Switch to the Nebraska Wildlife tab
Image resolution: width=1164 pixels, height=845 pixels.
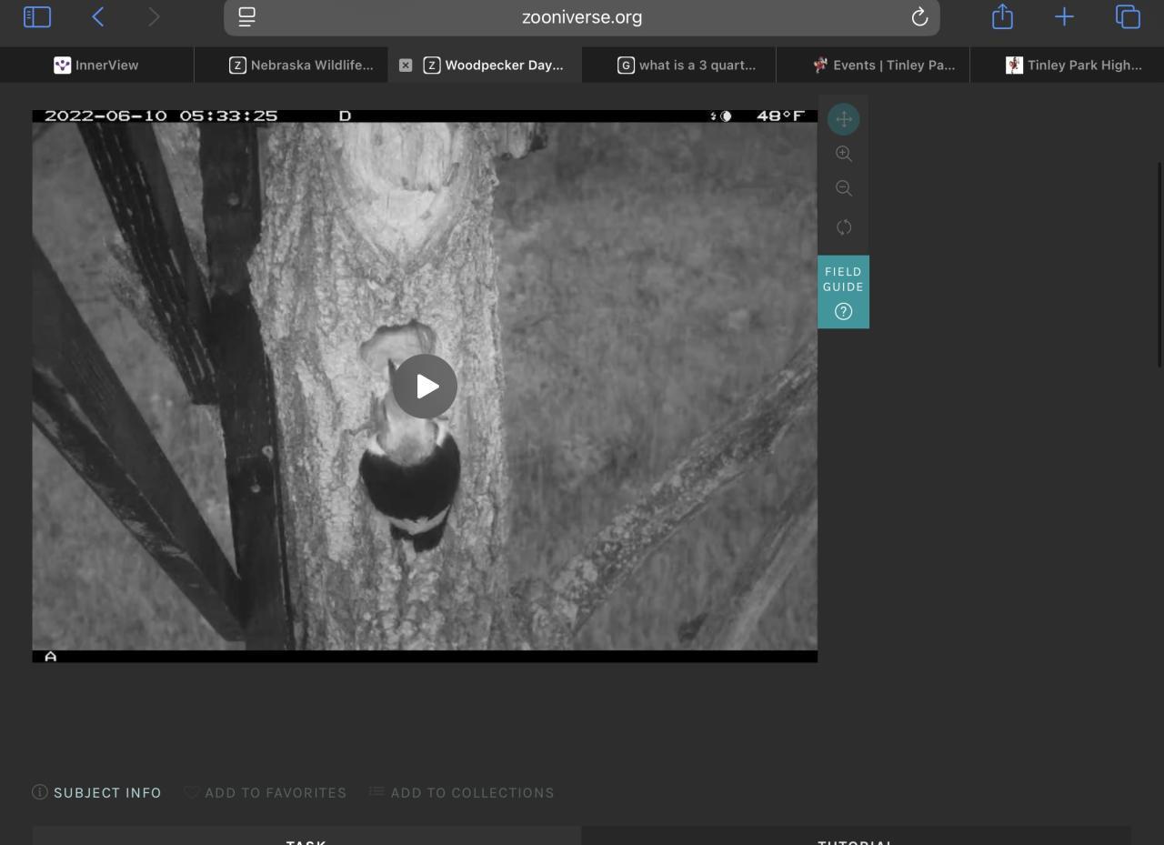[x=291, y=65]
